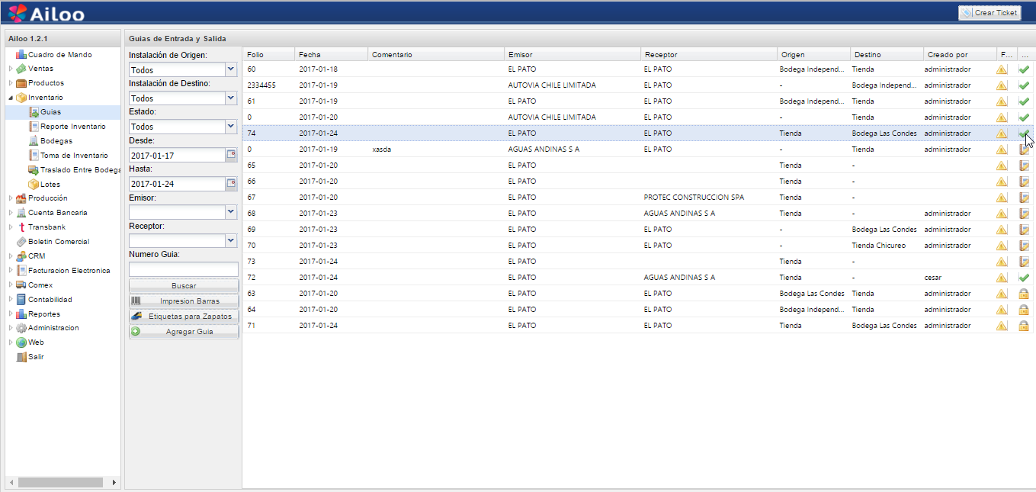This screenshot has width=1036, height=492.
Task: Click the Impresion Barras button
Action: [x=184, y=301]
